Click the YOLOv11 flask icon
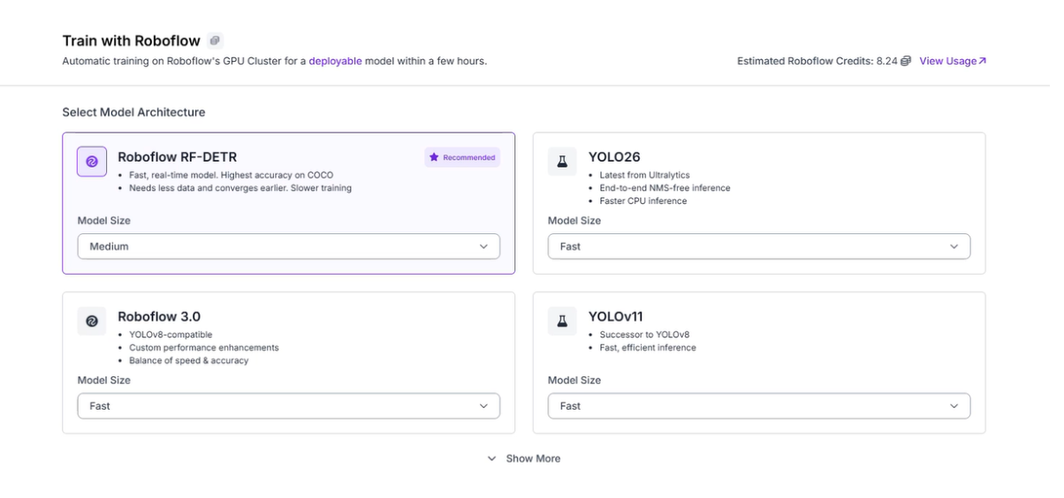 [562, 321]
